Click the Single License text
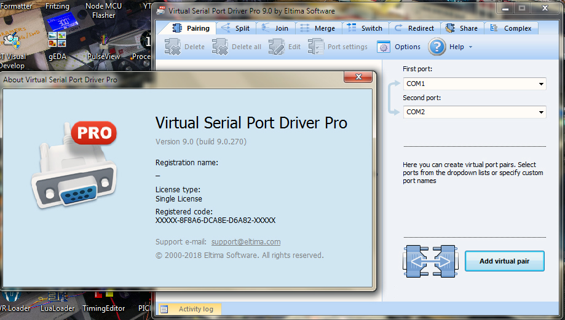565x320 pixels. [179, 199]
